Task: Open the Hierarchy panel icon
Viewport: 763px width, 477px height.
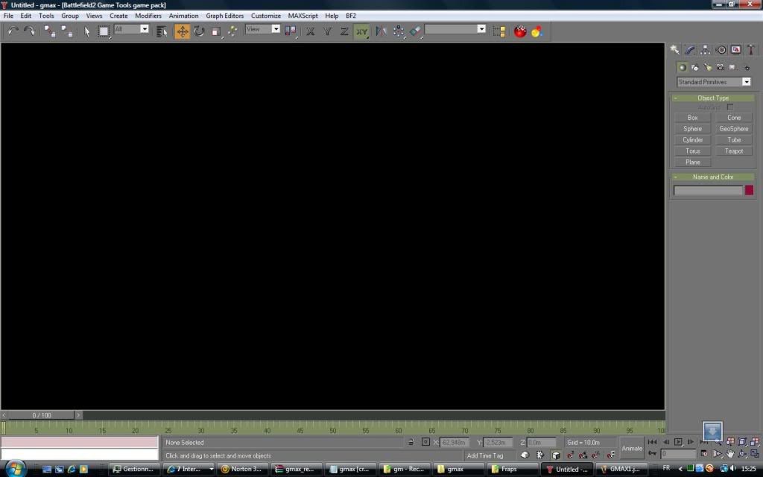Action: [x=706, y=50]
